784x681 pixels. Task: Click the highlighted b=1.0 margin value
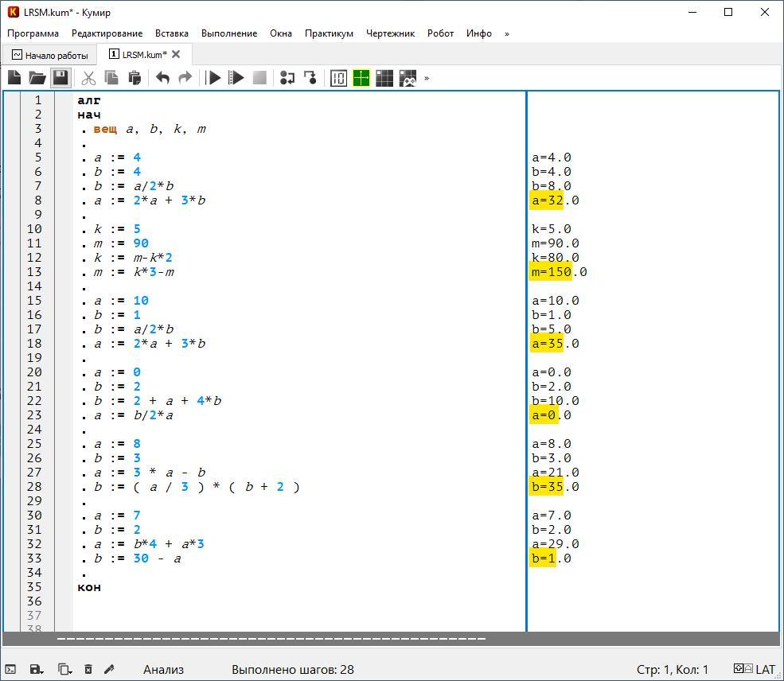point(551,558)
